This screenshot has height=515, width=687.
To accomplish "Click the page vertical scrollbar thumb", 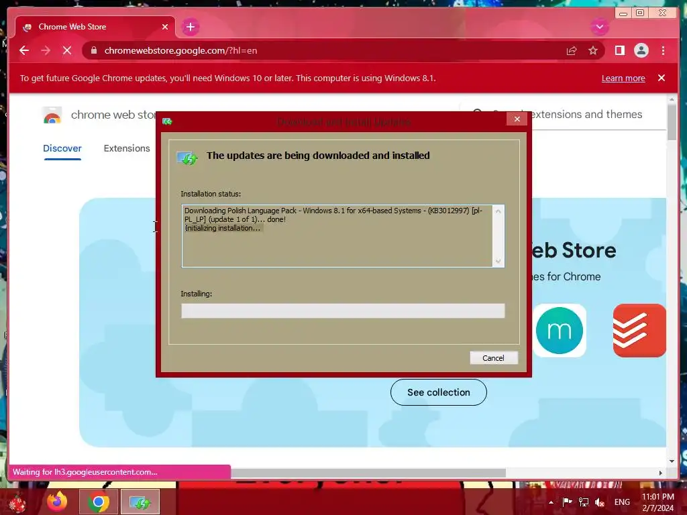I will 672,122.
